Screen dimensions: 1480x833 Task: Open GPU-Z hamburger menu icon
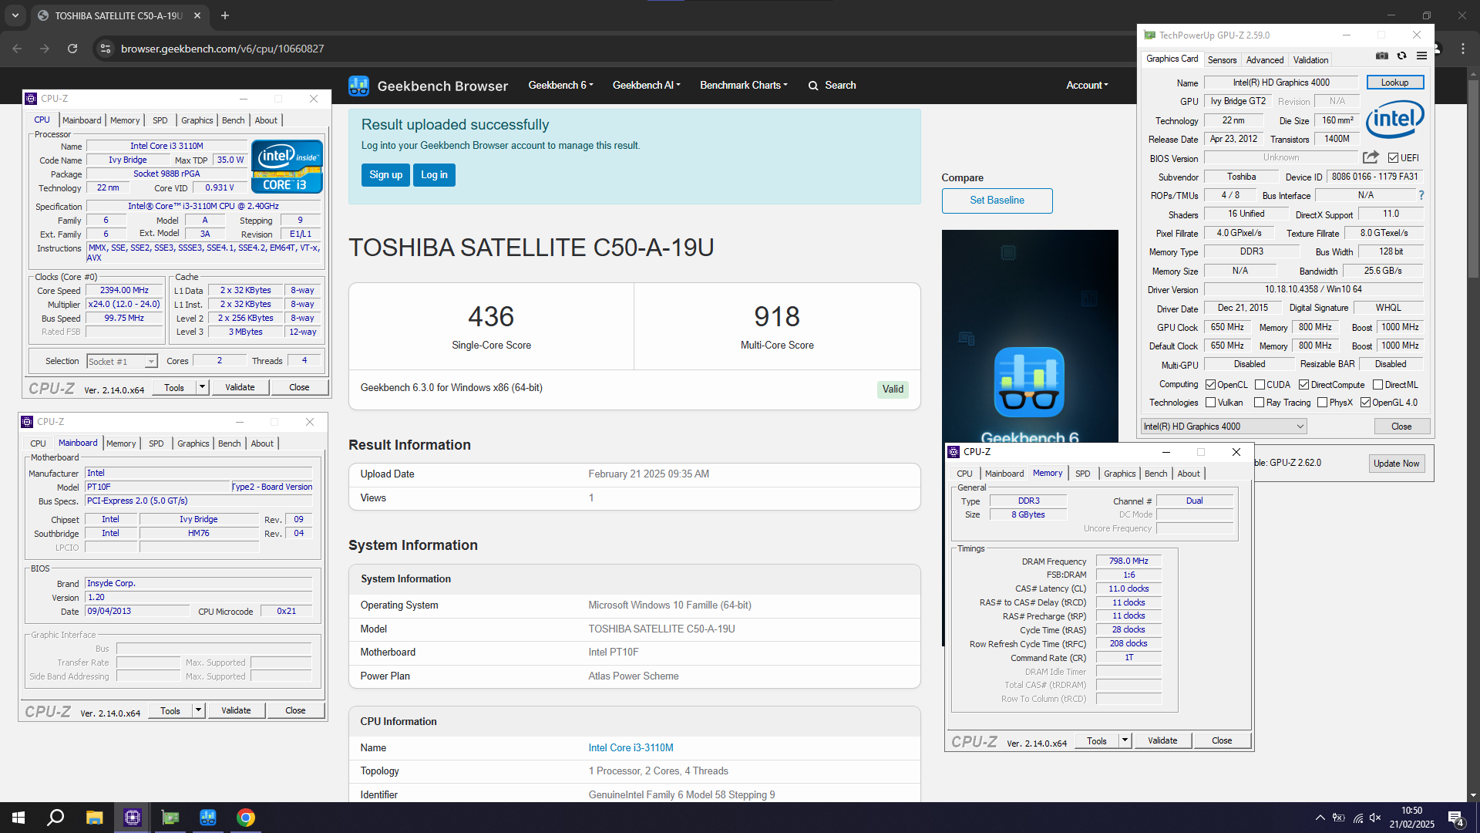pyautogui.click(x=1422, y=56)
